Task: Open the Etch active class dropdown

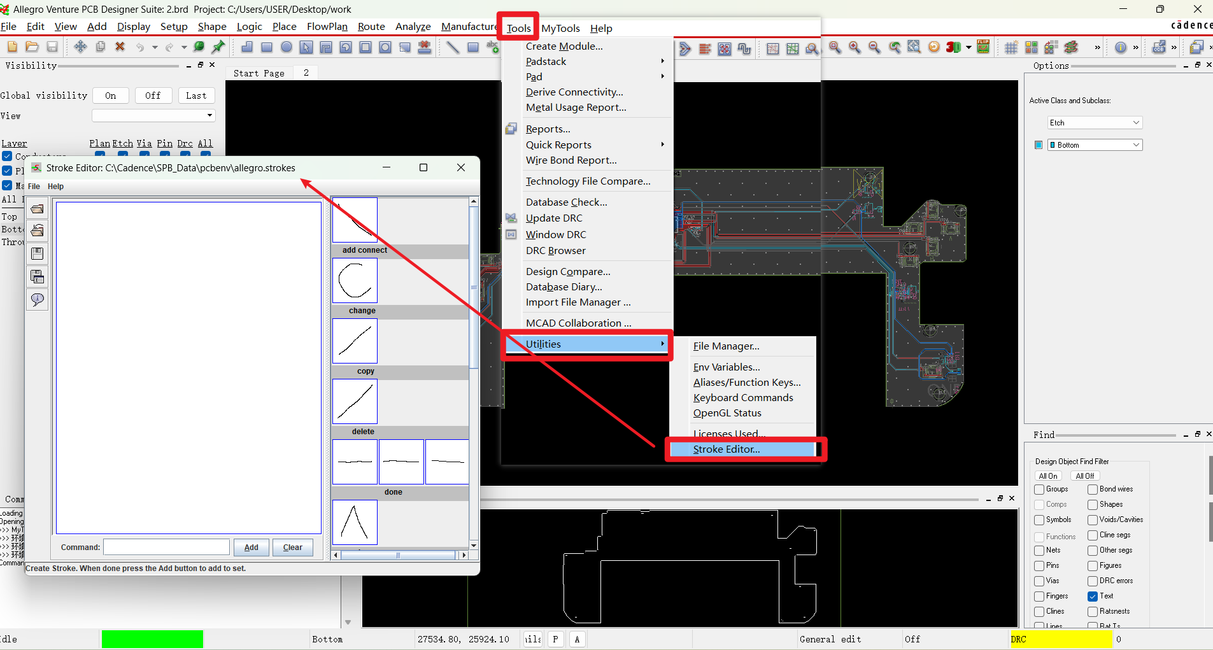Action: point(1095,123)
